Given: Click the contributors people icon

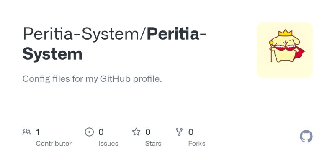Looking at the screenshot, I should (x=27, y=132).
